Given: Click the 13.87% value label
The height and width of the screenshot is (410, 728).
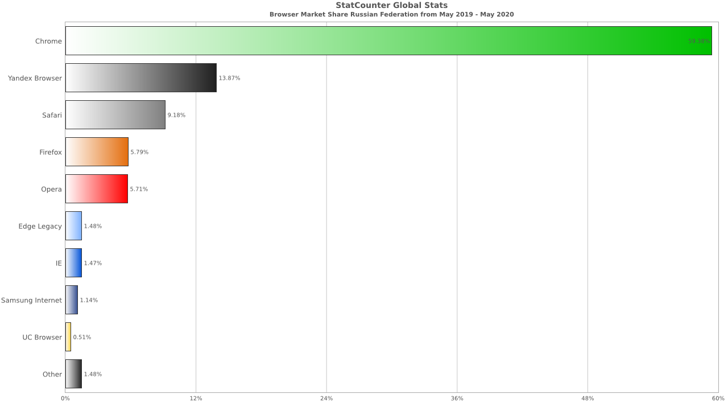Looking at the screenshot, I should (229, 78).
